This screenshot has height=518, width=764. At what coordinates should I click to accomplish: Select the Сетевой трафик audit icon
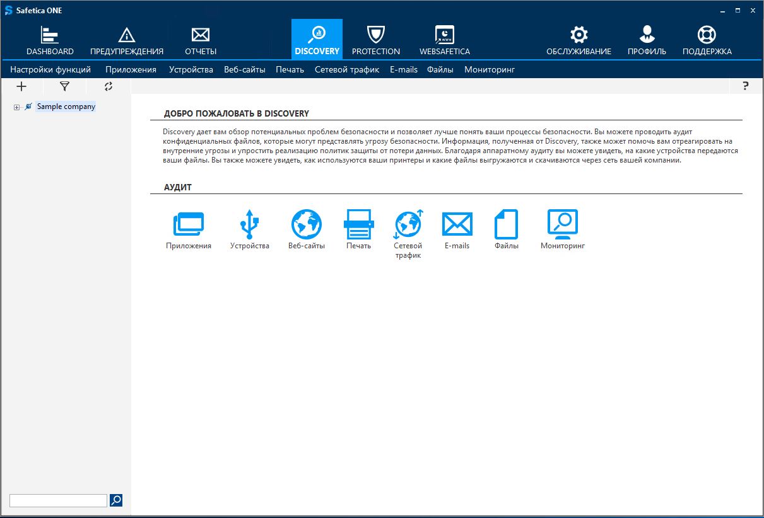coord(408,225)
